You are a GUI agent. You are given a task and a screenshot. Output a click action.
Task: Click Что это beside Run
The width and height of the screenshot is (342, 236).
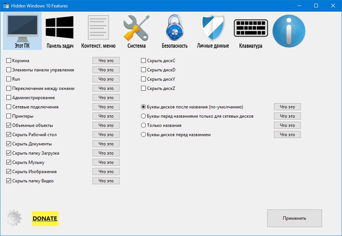coord(106,79)
